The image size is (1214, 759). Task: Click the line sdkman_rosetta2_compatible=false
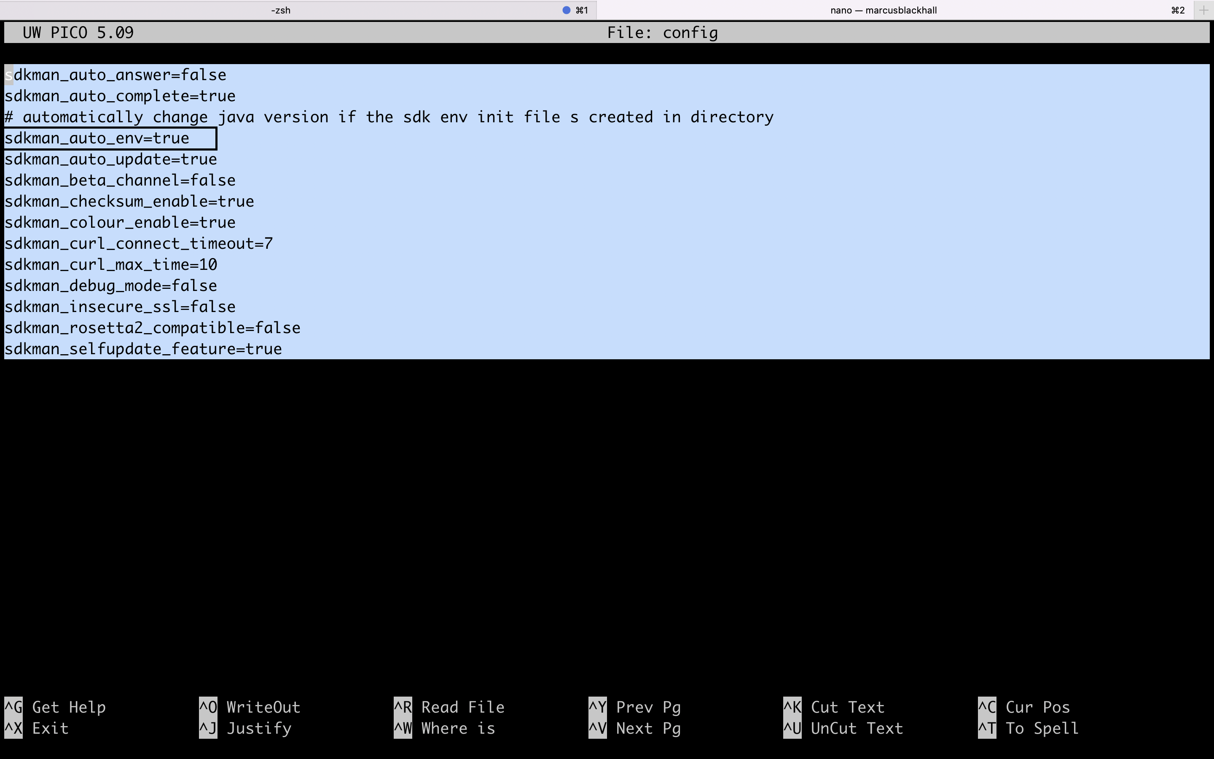[153, 328]
